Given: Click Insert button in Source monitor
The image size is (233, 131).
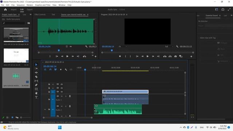Looking at the screenshot, I should click(x=84, y=56).
